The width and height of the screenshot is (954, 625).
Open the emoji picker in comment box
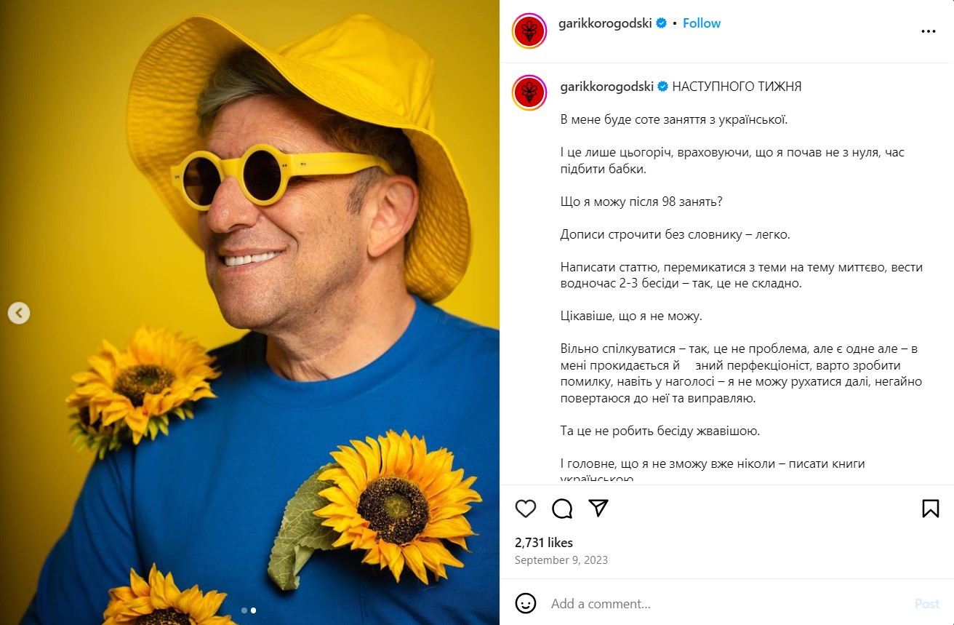[526, 603]
